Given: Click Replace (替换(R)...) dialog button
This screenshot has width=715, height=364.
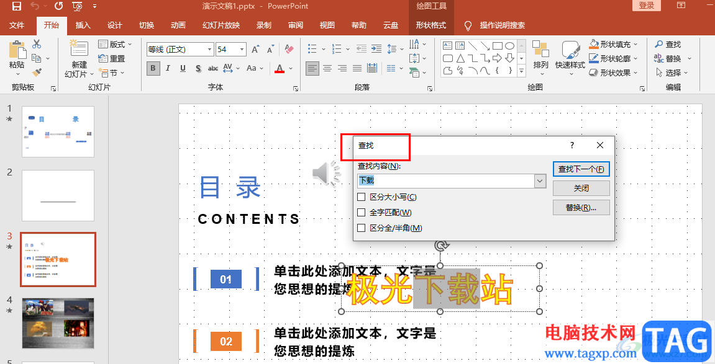Looking at the screenshot, I should click(x=581, y=208).
